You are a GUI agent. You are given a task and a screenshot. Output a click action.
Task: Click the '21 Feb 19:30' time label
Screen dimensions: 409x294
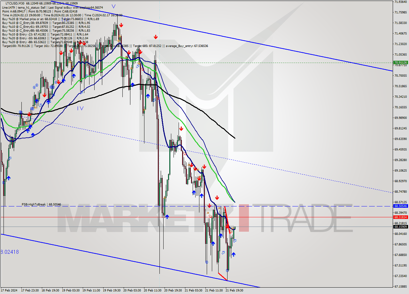click(x=235, y=290)
